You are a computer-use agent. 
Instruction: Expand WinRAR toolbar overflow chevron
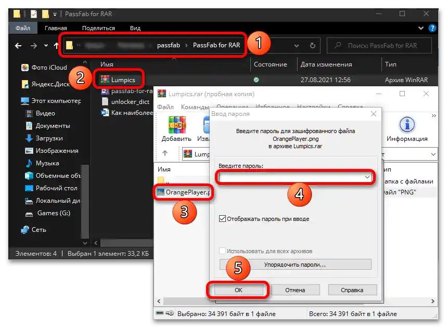(433, 115)
